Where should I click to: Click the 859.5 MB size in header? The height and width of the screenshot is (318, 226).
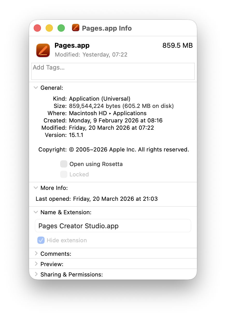[178, 45]
